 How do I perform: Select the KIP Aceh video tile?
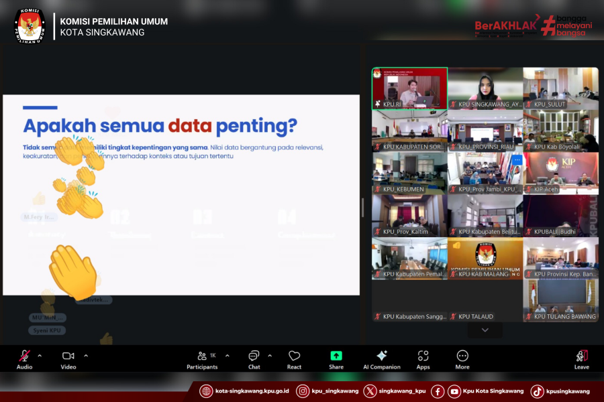(x=560, y=173)
